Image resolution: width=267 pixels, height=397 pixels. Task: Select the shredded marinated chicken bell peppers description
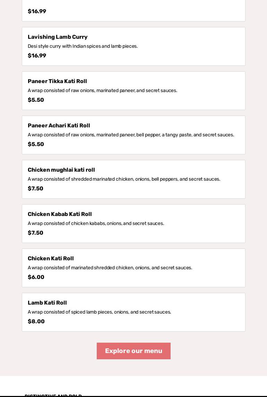124,179
